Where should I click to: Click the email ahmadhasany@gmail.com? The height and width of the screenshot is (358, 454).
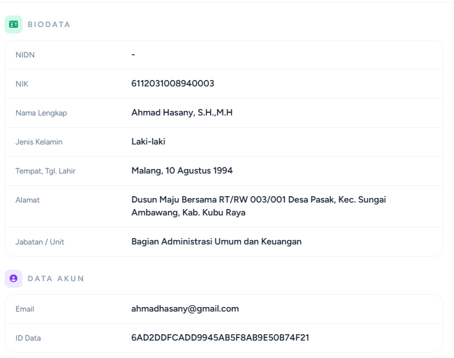pyautogui.click(x=185, y=309)
